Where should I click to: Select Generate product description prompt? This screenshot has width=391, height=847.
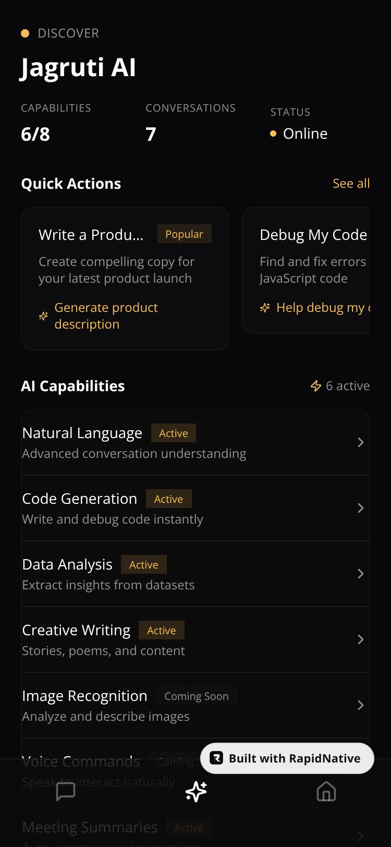[106, 316]
